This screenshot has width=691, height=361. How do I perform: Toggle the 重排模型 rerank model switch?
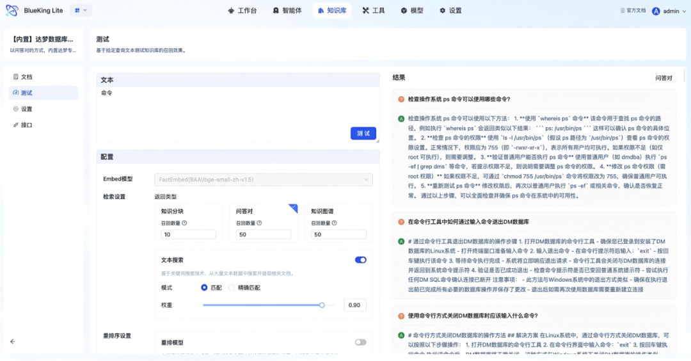(x=360, y=342)
